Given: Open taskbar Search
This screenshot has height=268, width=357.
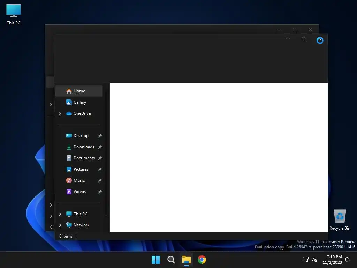Looking at the screenshot, I should pos(171,260).
